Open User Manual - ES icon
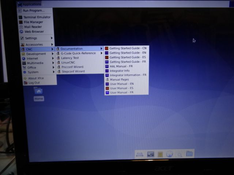Screen dimensions: 234x175 [107, 88]
